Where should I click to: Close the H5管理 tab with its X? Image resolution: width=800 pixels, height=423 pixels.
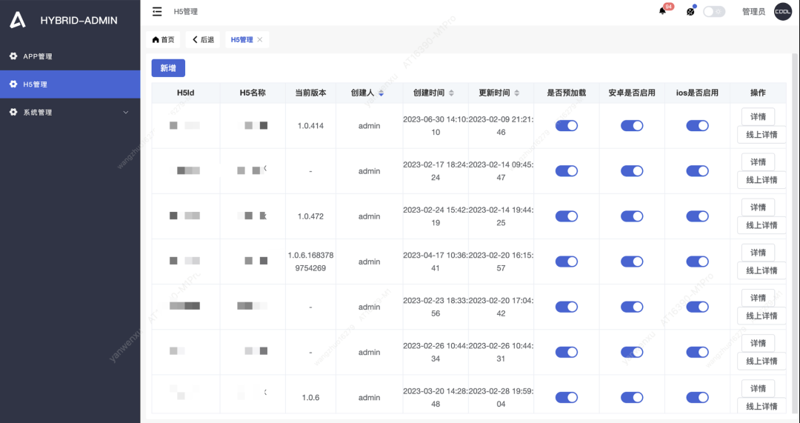click(x=260, y=39)
